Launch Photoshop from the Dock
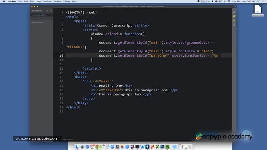This screenshot has width=267, height=150. coord(162,147)
